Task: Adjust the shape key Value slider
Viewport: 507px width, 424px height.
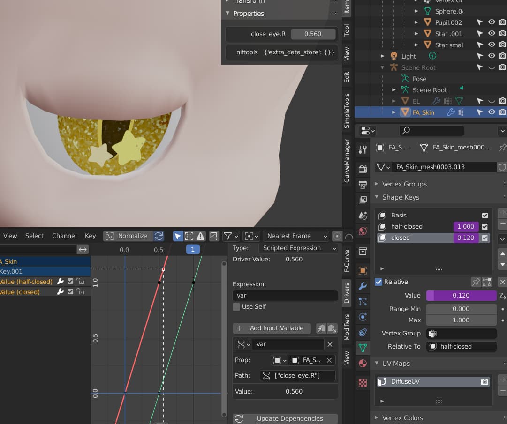Action: click(x=461, y=296)
